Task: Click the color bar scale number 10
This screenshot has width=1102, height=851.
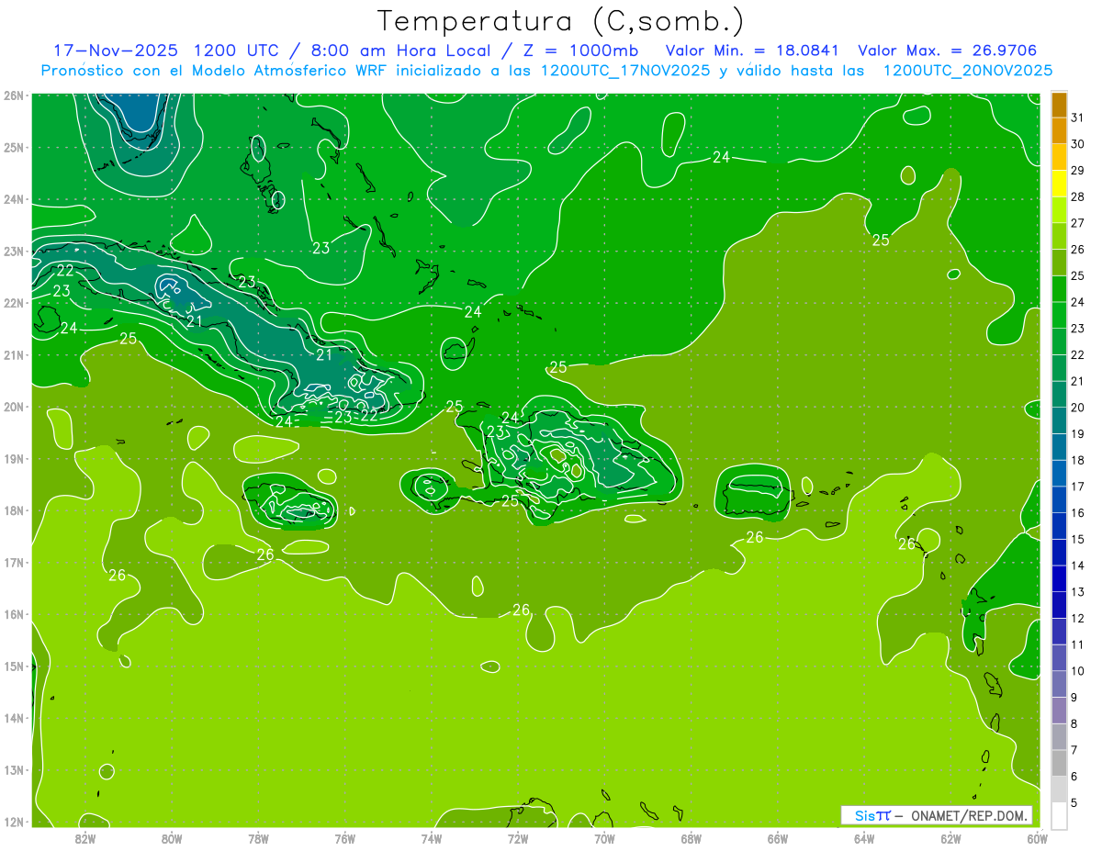Action: [1078, 671]
